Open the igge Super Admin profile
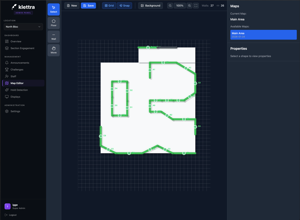300x220 pixels. [15, 206]
